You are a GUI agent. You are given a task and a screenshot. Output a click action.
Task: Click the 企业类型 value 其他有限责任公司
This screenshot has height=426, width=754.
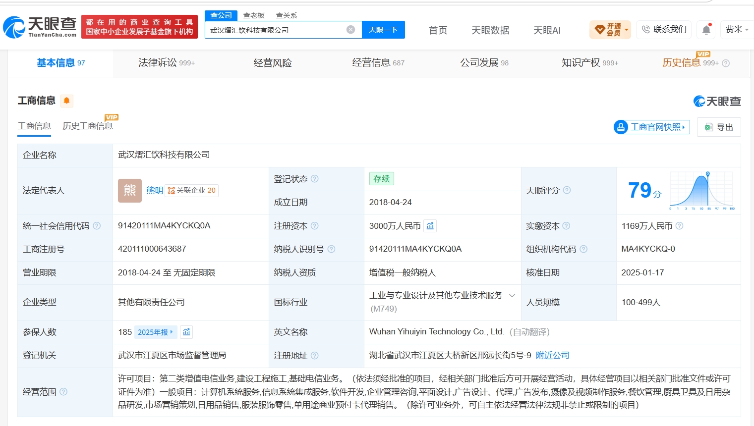[x=151, y=302]
